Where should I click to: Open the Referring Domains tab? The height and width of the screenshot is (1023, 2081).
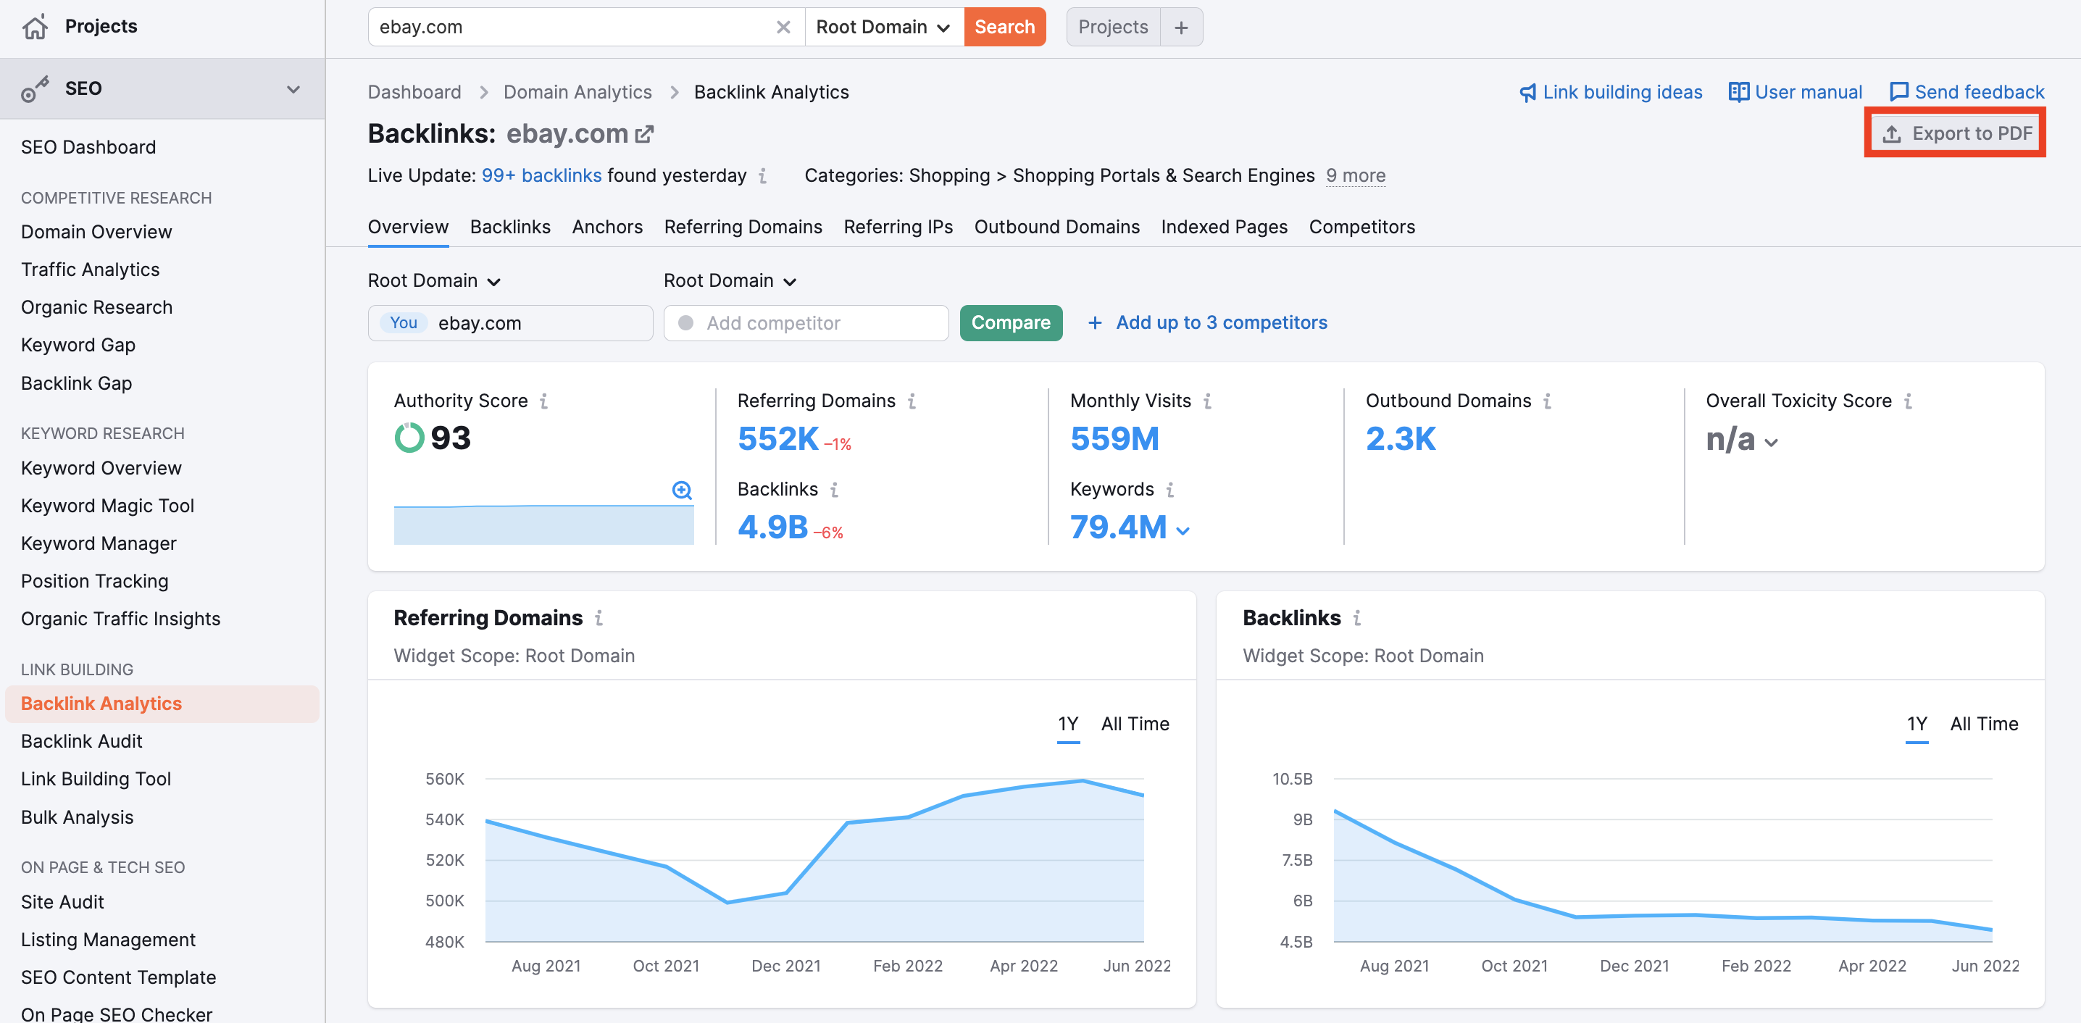click(743, 228)
